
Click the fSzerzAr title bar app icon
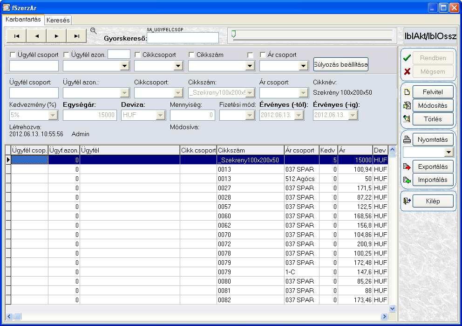point(7,7)
